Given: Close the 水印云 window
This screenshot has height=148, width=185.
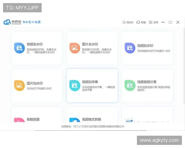Looking at the screenshot, I should click(x=178, y=22).
